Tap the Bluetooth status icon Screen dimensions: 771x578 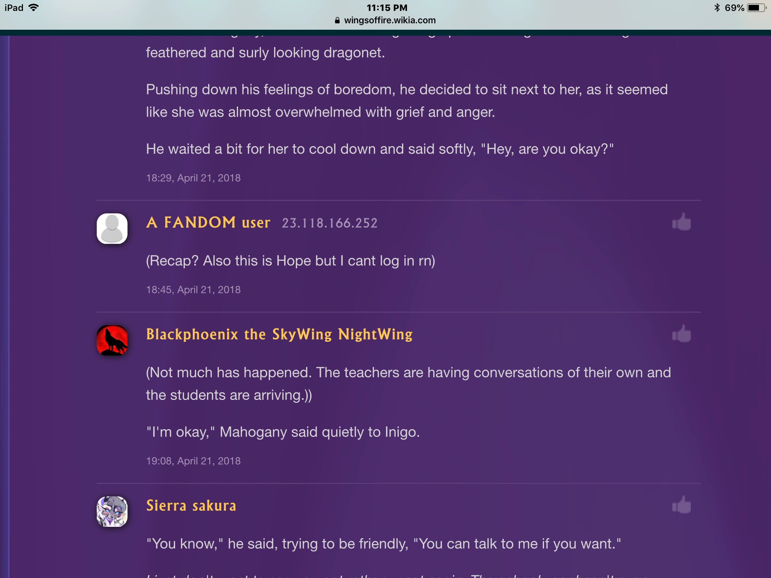[x=717, y=8]
